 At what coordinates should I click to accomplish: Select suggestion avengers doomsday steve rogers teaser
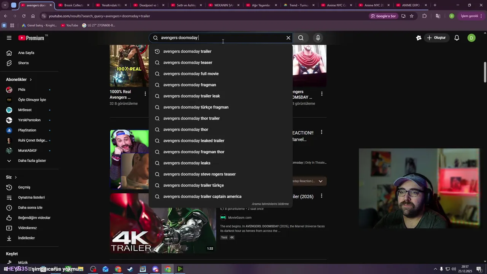(x=221, y=174)
